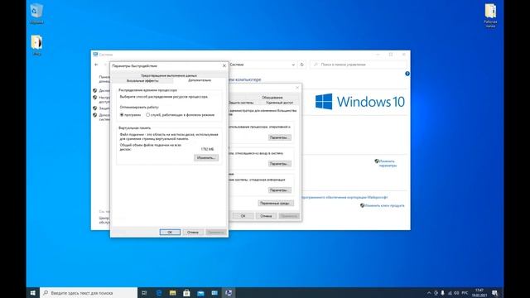This screenshot has height=298, width=530.
Task: Open Переменные среды... button
Action: (x=276, y=203)
